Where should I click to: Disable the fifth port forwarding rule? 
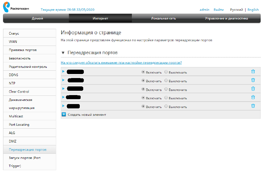coord(166,106)
